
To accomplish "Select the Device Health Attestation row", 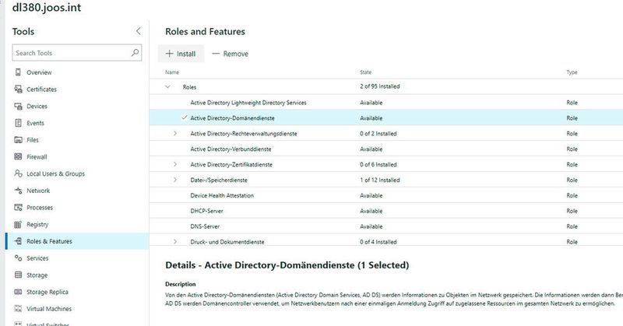I will click(x=386, y=195).
